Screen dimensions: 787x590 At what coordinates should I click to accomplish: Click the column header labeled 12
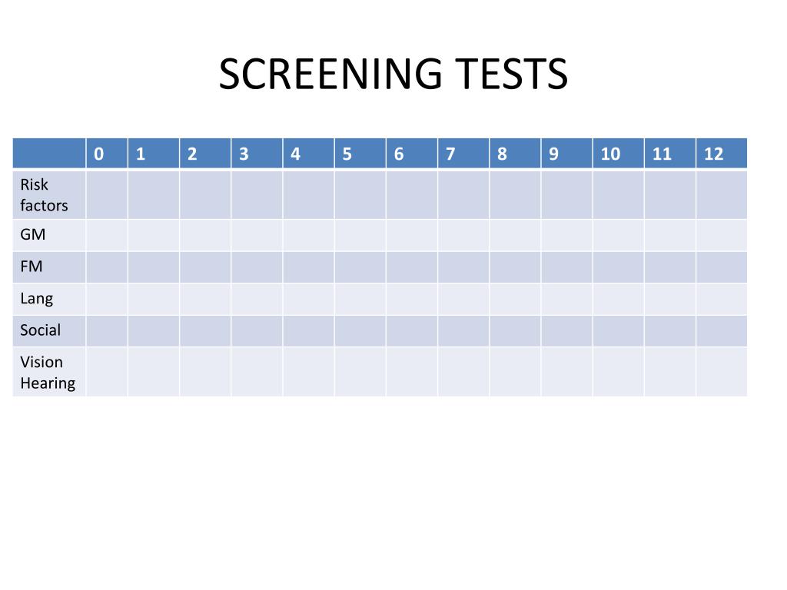click(x=722, y=153)
